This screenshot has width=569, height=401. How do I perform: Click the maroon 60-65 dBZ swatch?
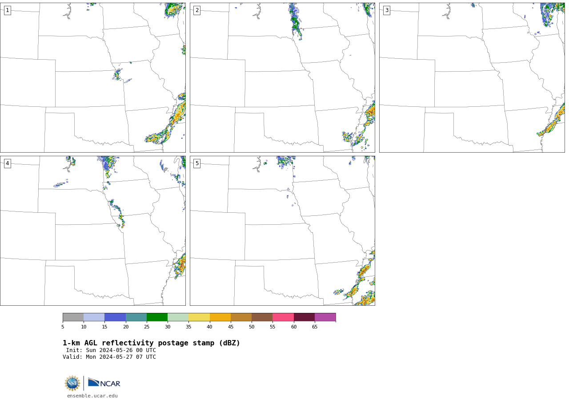(x=304, y=317)
